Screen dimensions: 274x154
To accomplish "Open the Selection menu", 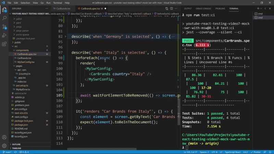I will (25, 3).
